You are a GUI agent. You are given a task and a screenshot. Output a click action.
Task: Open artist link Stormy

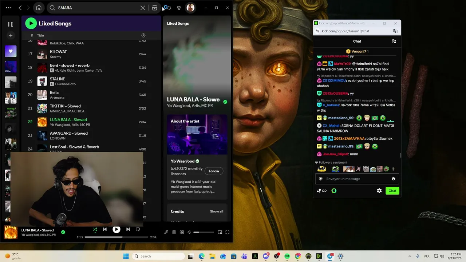click(55, 57)
